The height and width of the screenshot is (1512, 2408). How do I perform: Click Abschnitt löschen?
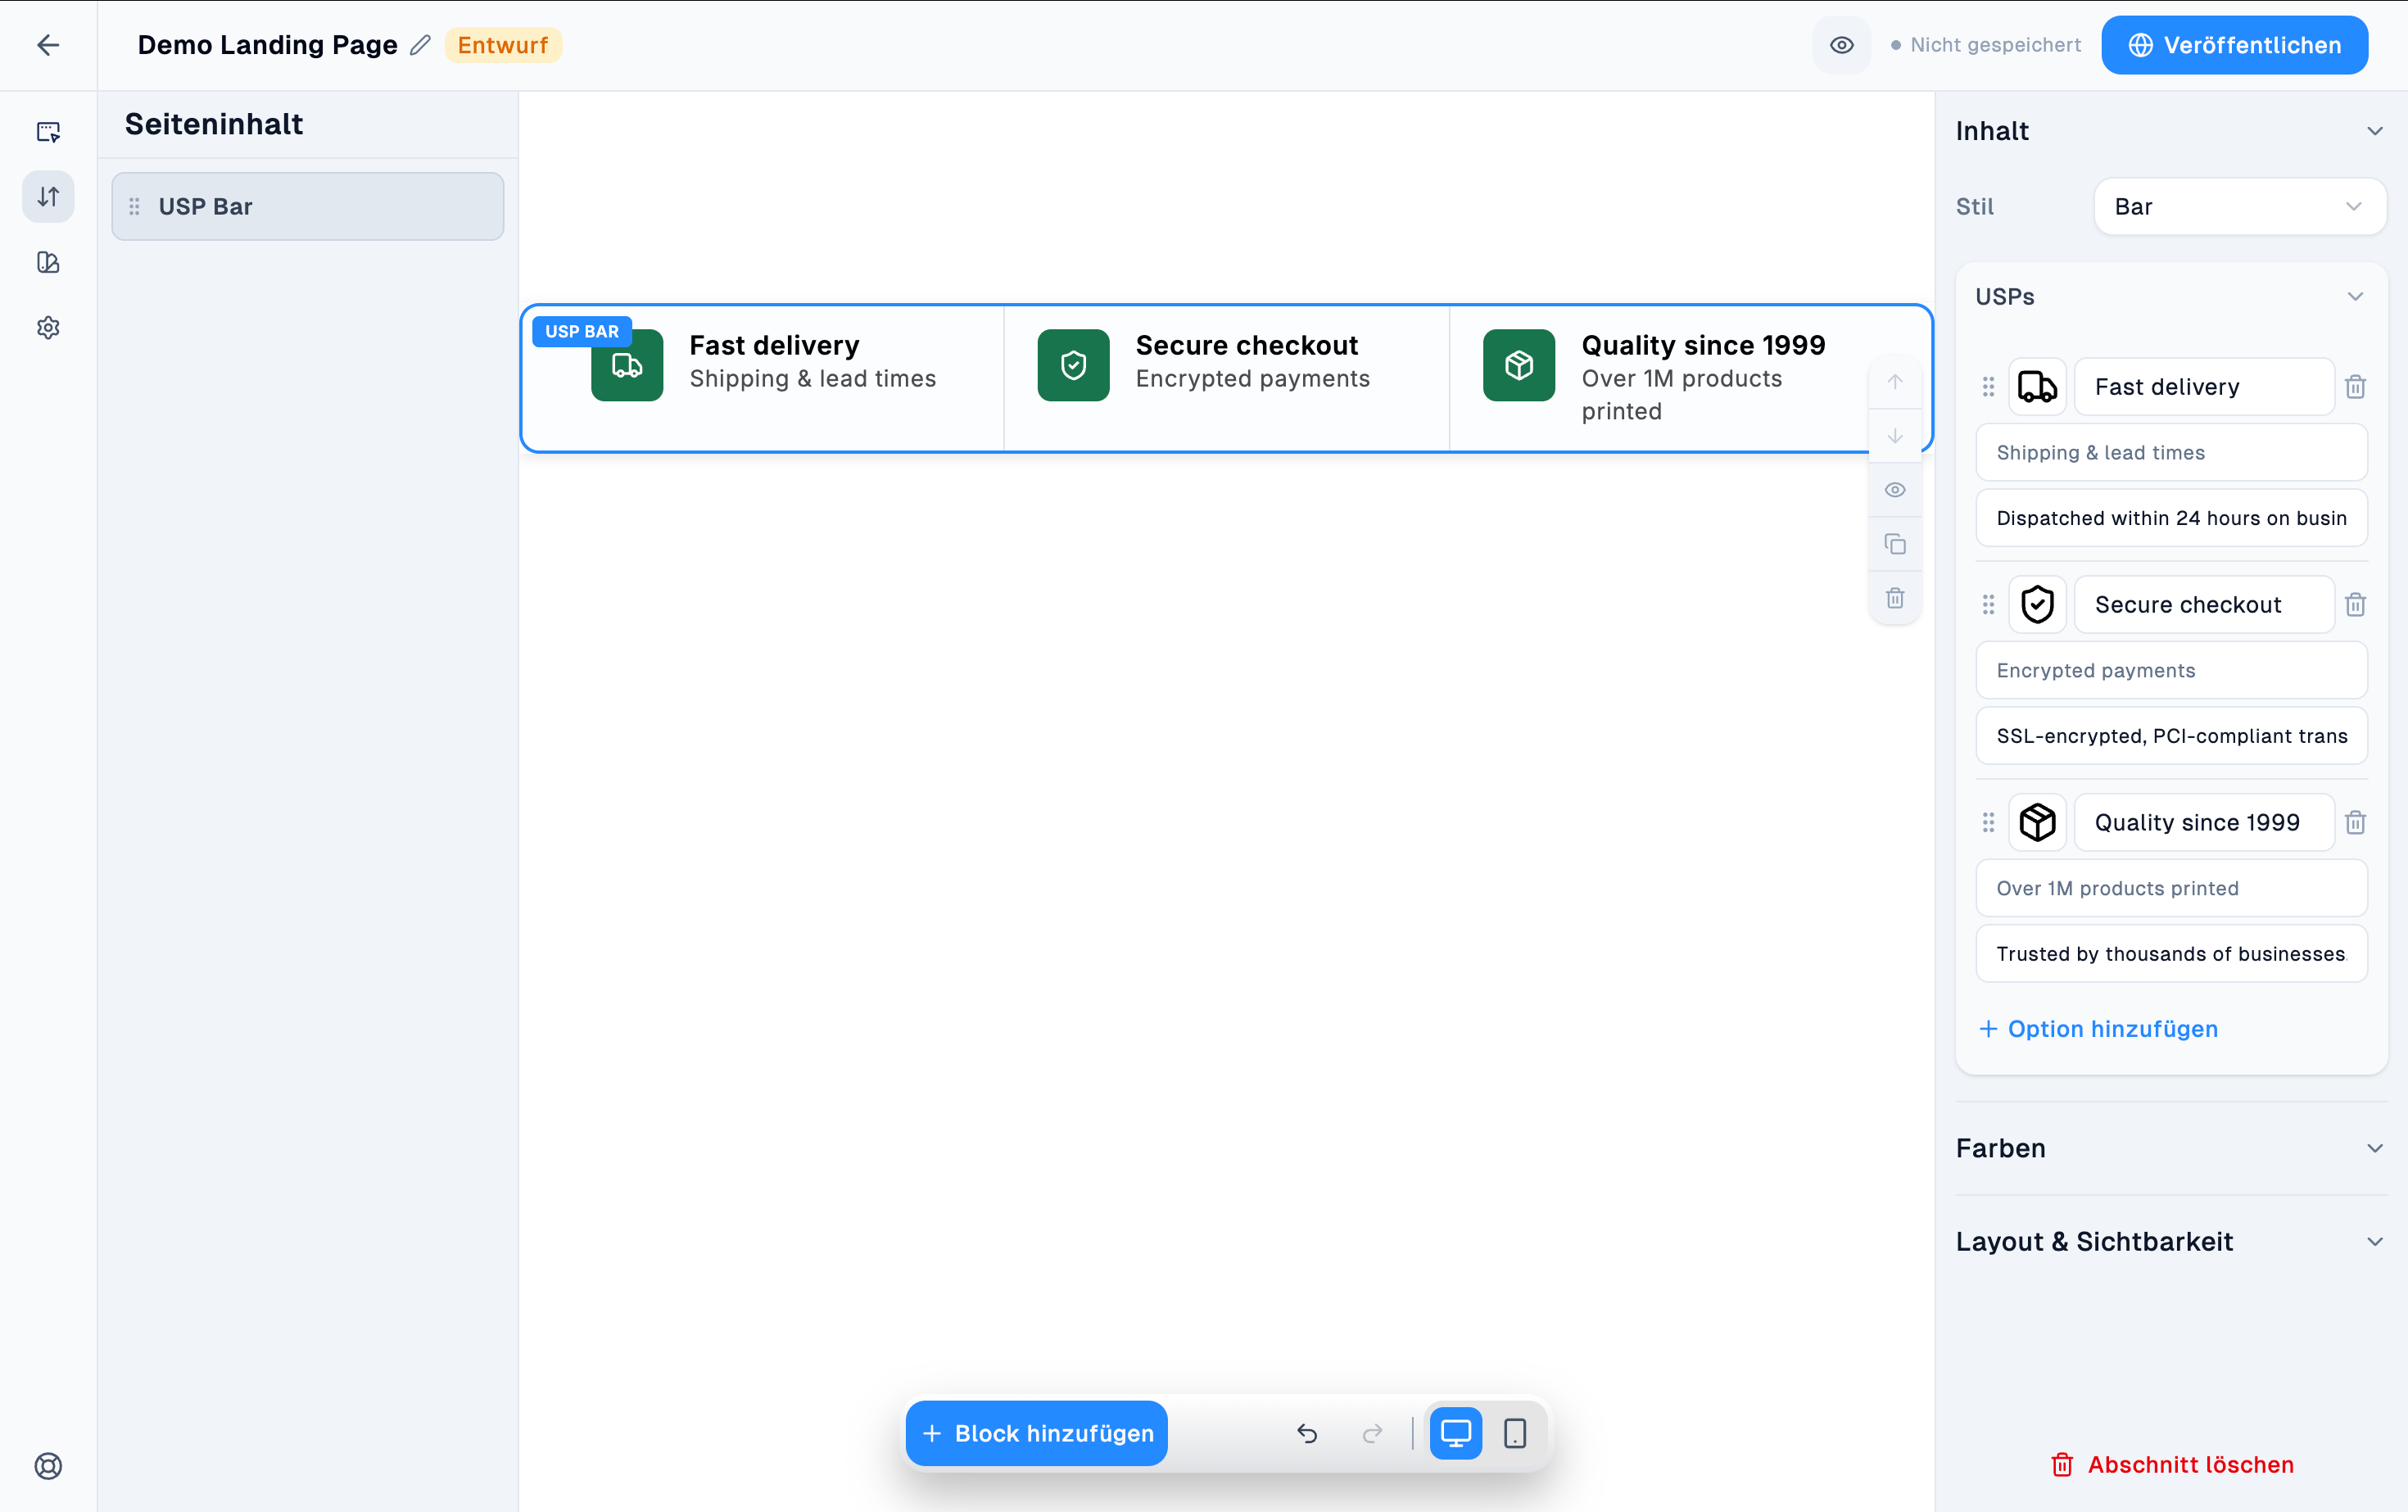pyautogui.click(x=2171, y=1465)
